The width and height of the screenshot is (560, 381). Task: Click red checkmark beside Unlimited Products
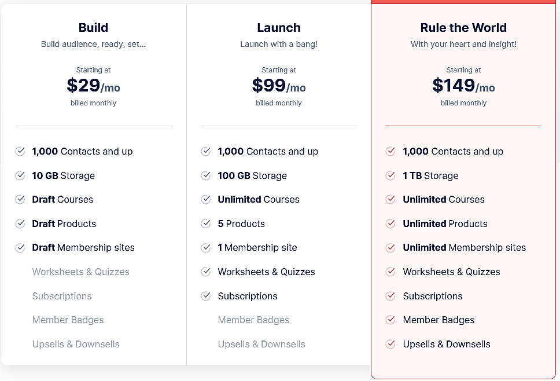tap(390, 224)
